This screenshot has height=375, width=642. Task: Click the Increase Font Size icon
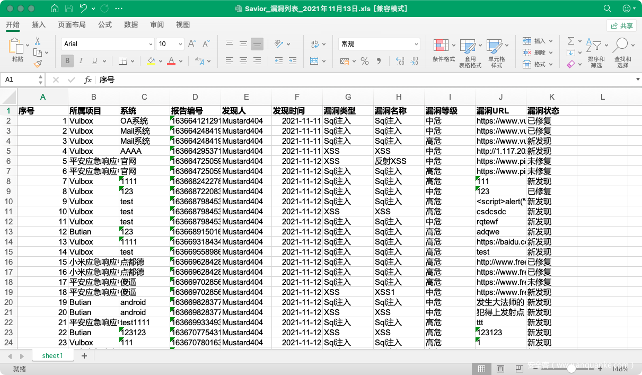coord(192,44)
